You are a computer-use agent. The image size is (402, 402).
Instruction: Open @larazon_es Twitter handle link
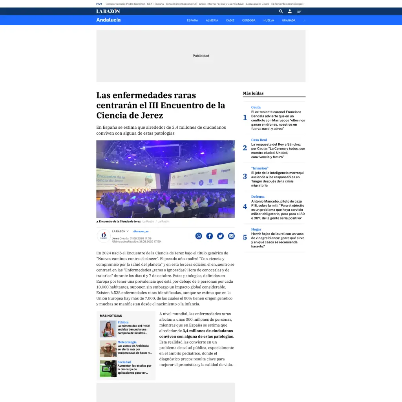(141, 231)
